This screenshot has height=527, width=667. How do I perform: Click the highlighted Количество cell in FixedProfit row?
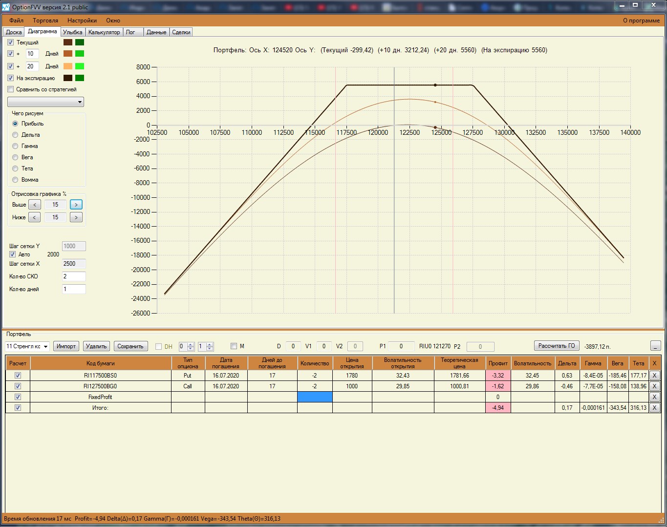315,397
